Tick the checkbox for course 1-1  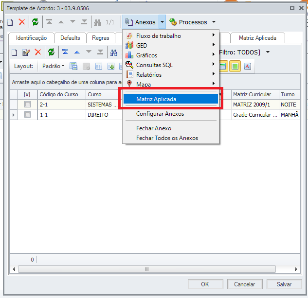pyautogui.click(x=27, y=114)
